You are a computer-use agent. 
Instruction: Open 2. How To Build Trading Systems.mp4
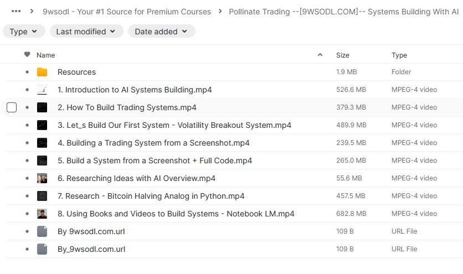[127, 107]
